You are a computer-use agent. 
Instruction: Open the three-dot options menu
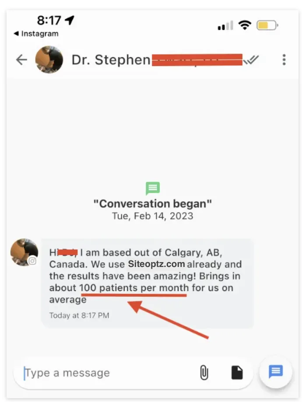click(x=284, y=60)
